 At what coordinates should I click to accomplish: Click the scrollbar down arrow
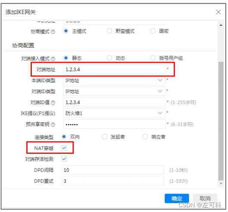click(x=221, y=184)
